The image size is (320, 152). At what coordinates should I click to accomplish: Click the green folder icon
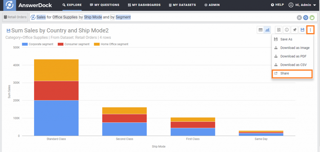point(312,17)
